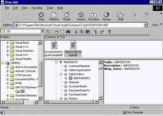
Task: Expand the Return parameter node
Action: (x=61, y=98)
